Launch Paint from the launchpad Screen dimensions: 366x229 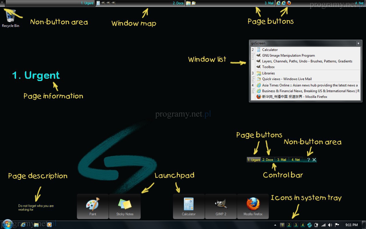[93, 206]
